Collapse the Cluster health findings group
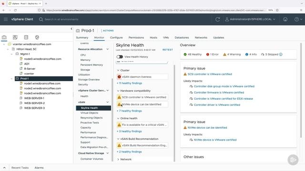This screenshot has height=171, width=305. 118,70
